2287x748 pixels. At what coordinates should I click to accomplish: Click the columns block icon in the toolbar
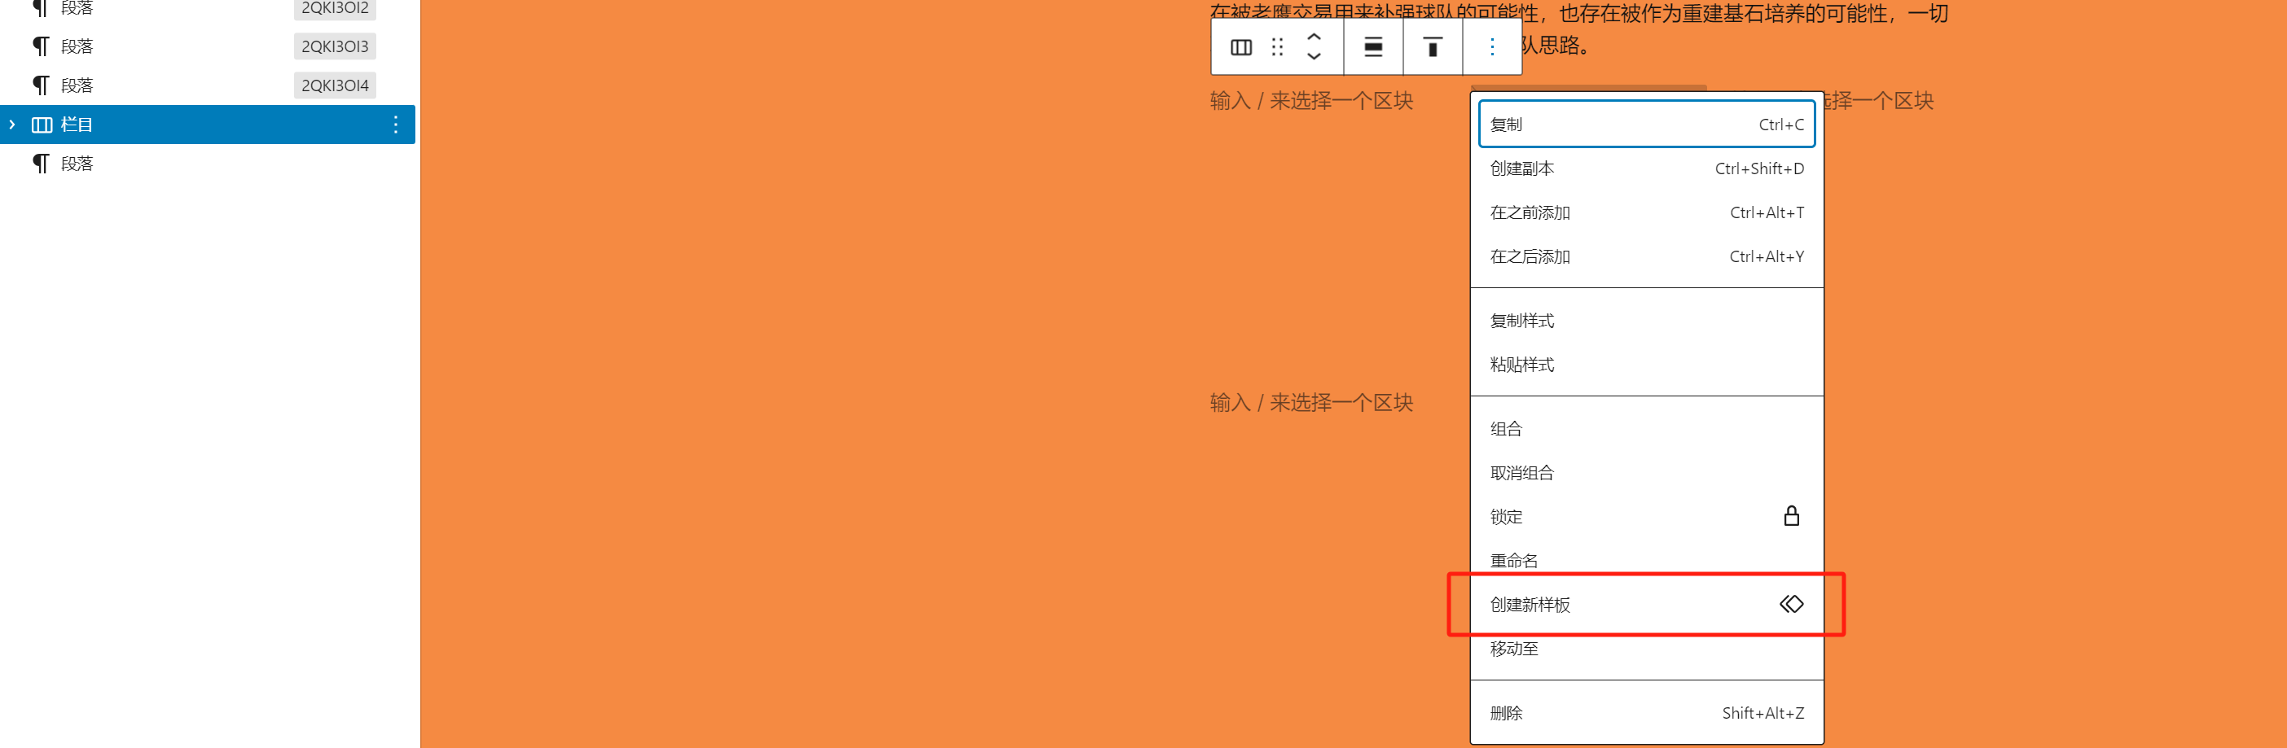(1240, 47)
